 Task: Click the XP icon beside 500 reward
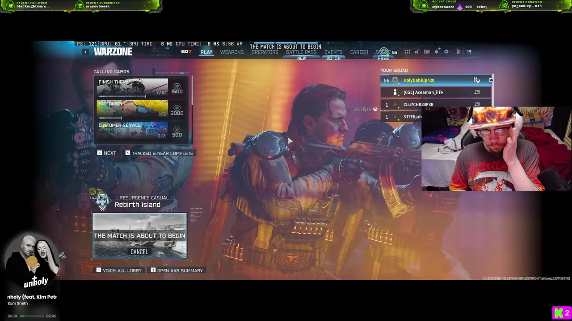pos(177,129)
